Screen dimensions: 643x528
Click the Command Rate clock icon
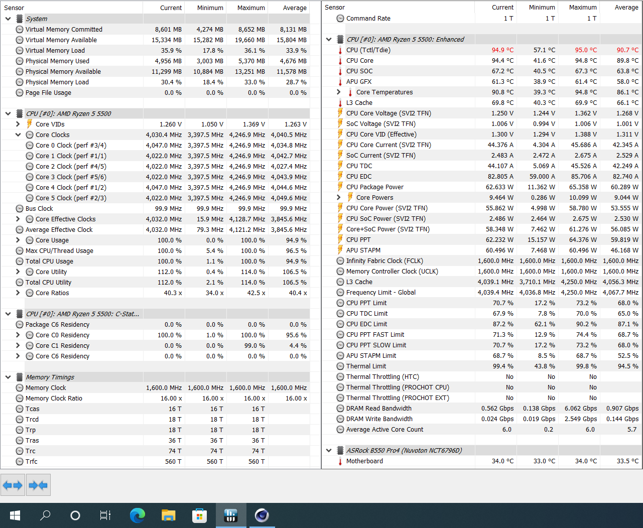coord(340,19)
